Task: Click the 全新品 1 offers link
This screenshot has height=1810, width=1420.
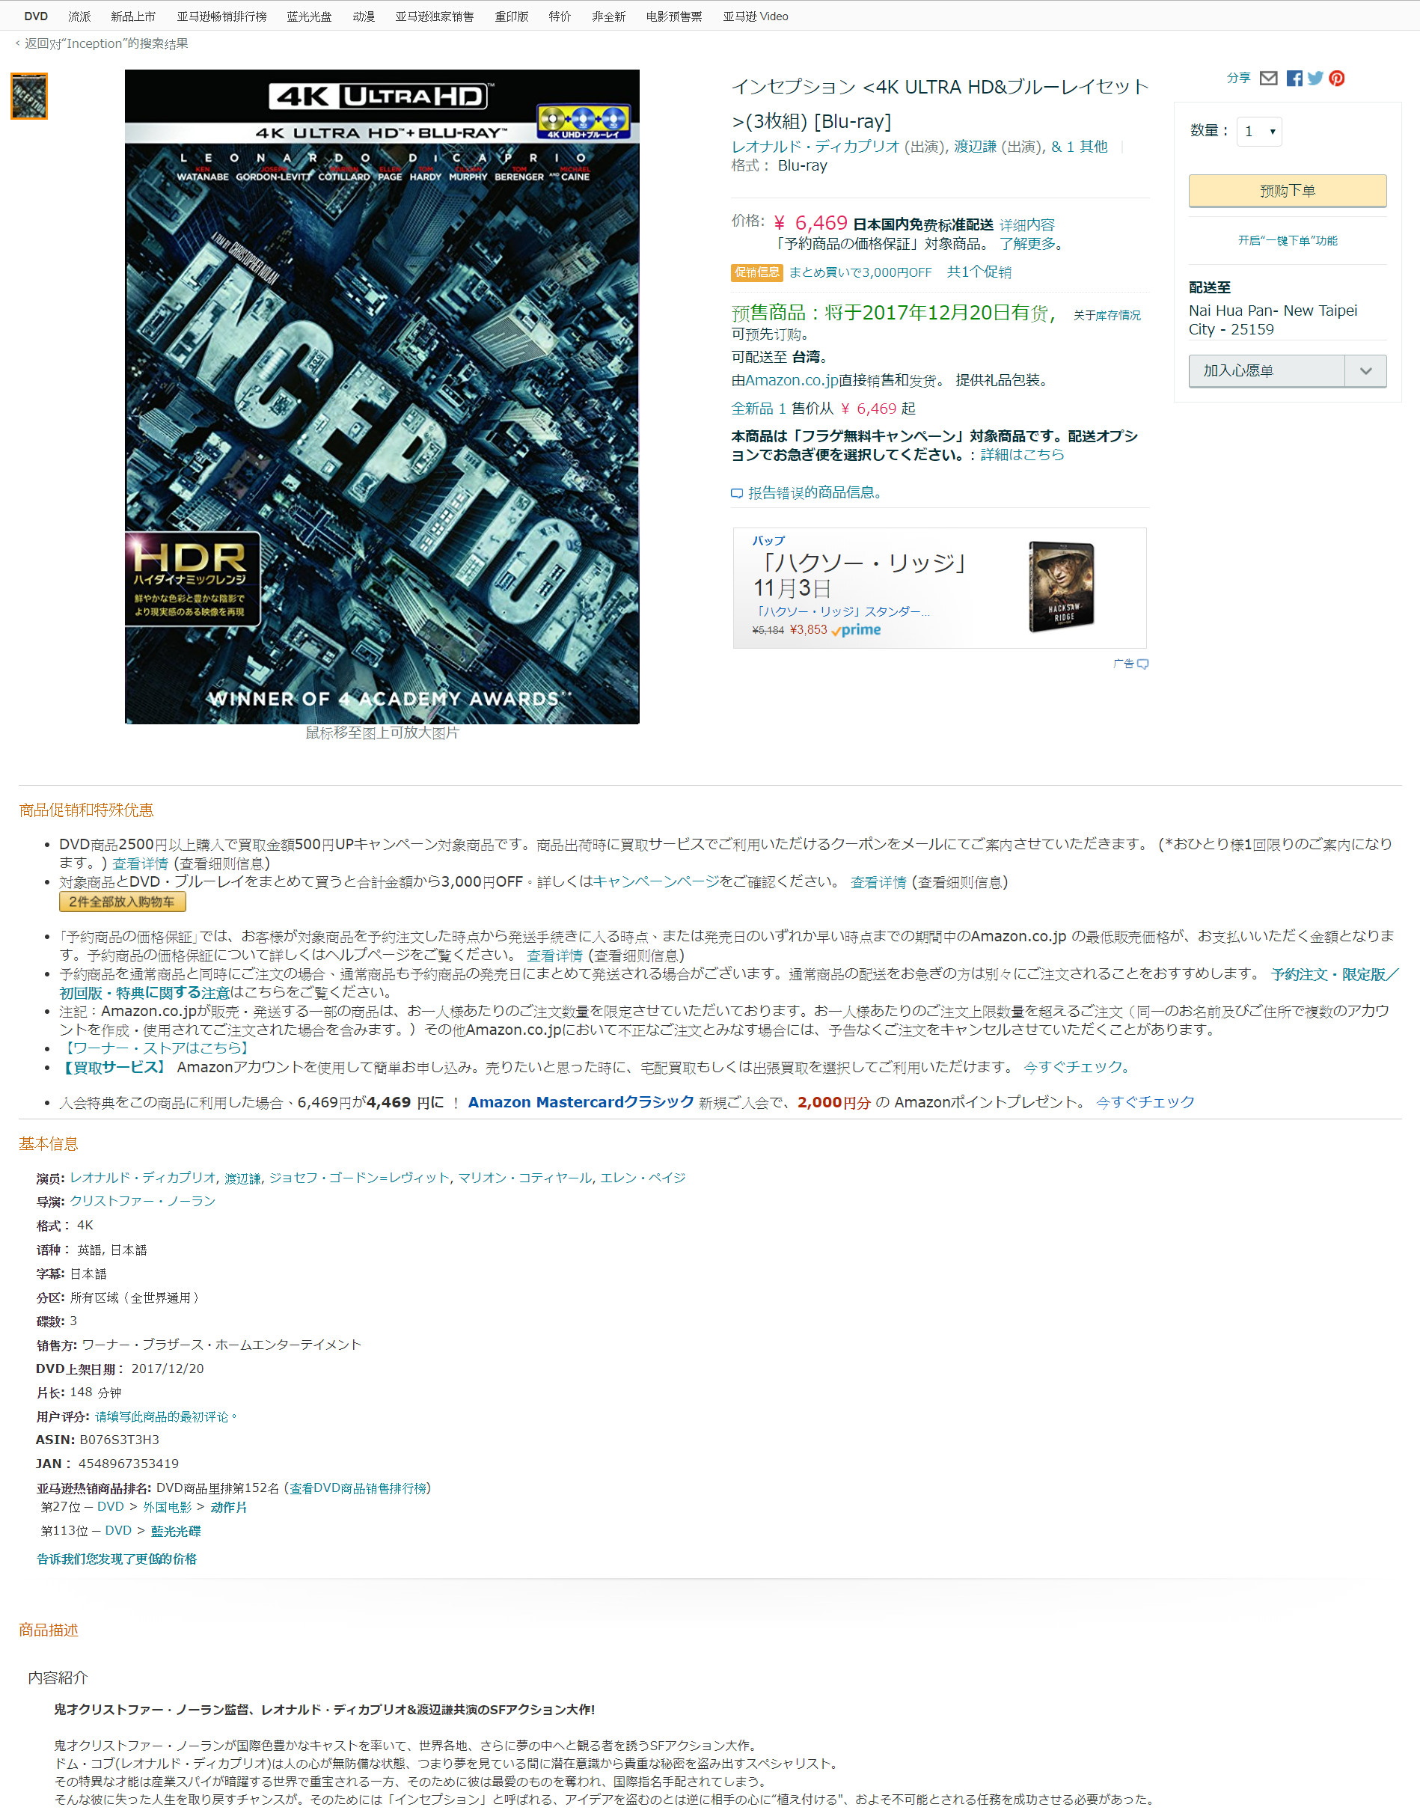Action: click(x=758, y=409)
